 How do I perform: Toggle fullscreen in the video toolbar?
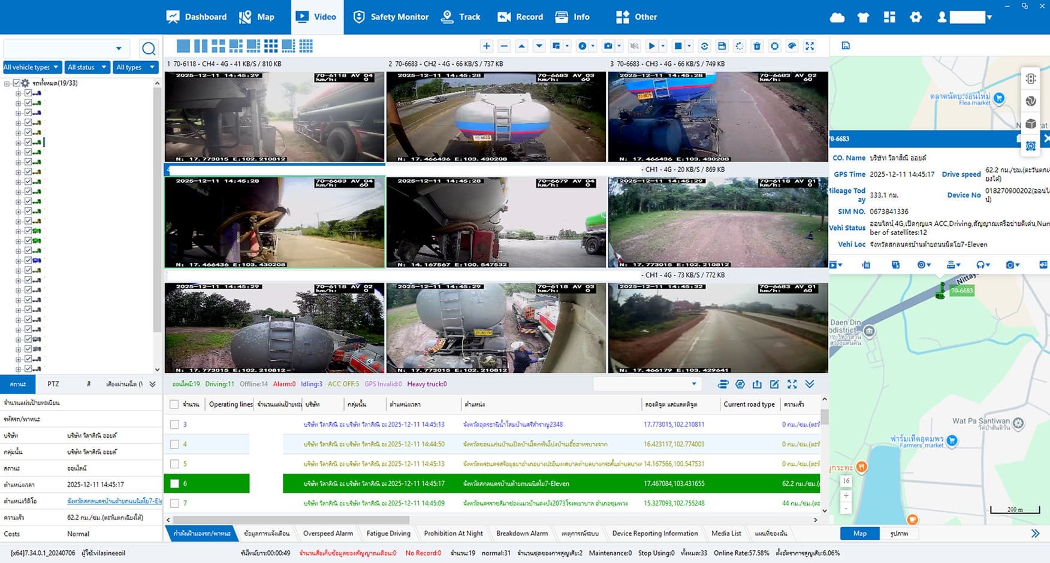pos(810,46)
